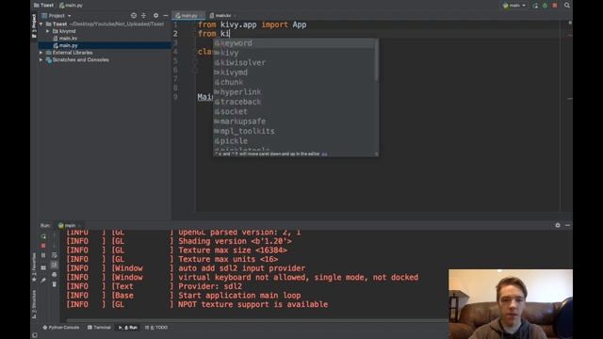Open Run panel gear options
The height and width of the screenshot is (339, 603).
[558, 225]
